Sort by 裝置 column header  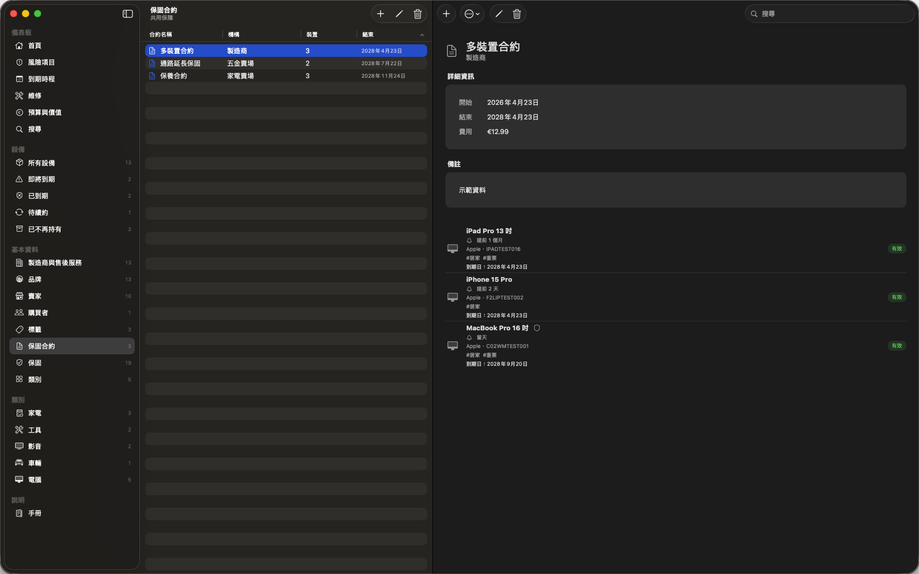(x=329, y=34)
